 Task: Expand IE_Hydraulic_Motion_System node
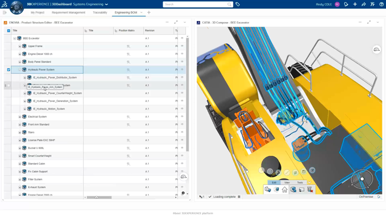25,109
